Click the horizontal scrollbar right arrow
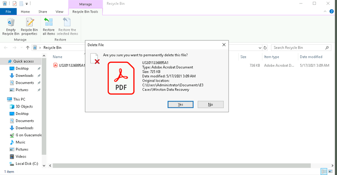 (x=332, y=165)
